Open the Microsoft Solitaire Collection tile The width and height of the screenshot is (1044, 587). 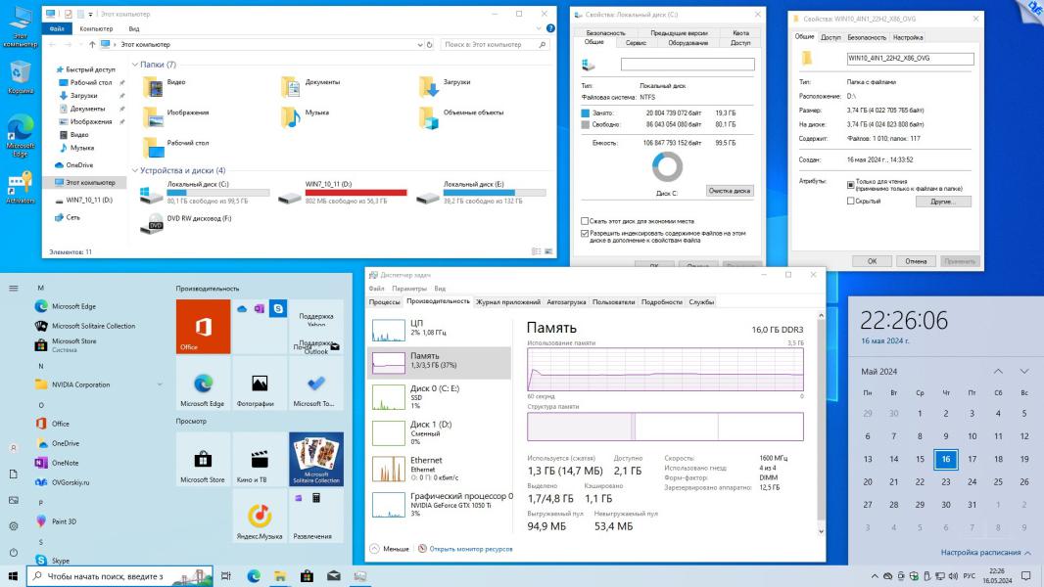tap(316, 460)
